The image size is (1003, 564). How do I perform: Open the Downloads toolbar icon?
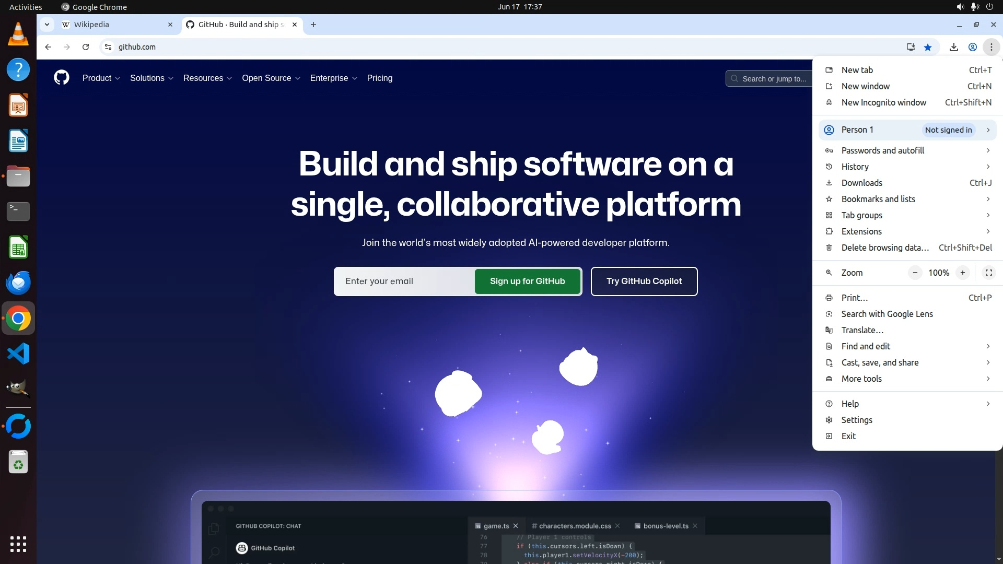tap(953, 47)
